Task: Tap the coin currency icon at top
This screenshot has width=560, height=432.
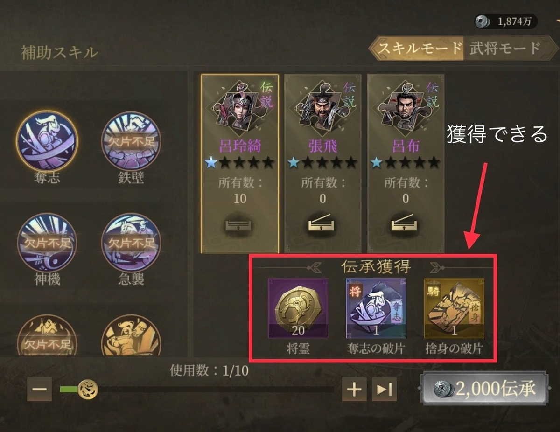Action: click(x=483, y=21)
